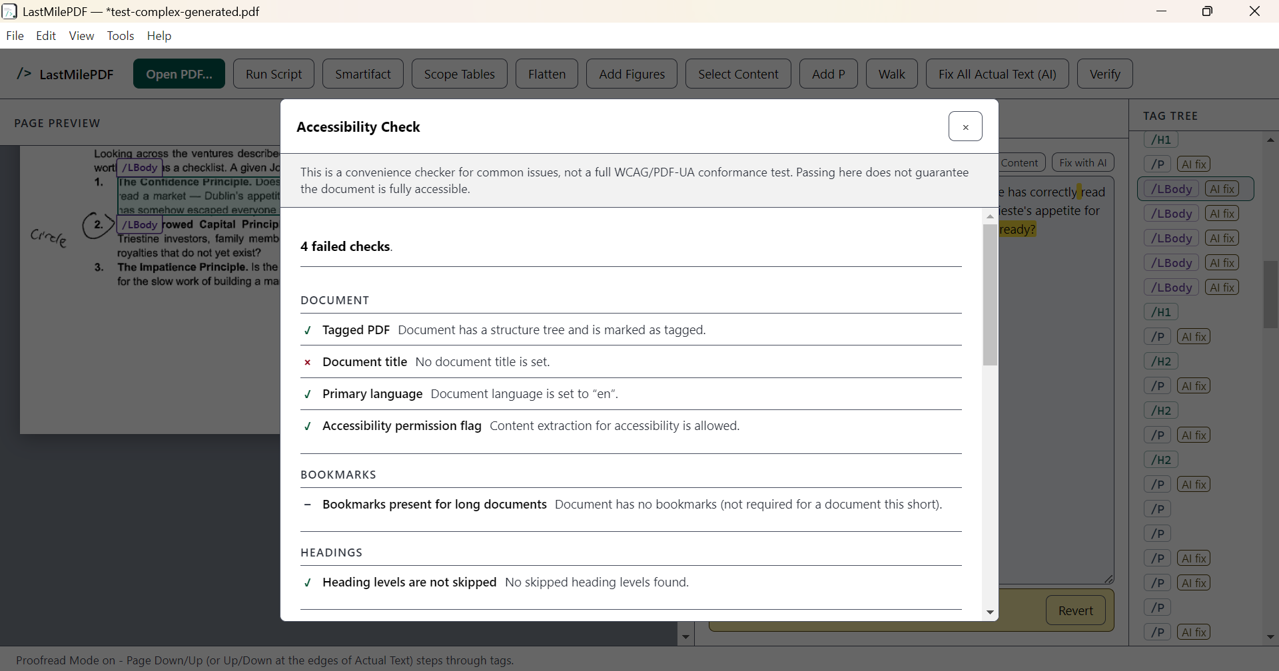Click the Fix with AI button
1279x671 pixels.
click(x=1082, y=162)
